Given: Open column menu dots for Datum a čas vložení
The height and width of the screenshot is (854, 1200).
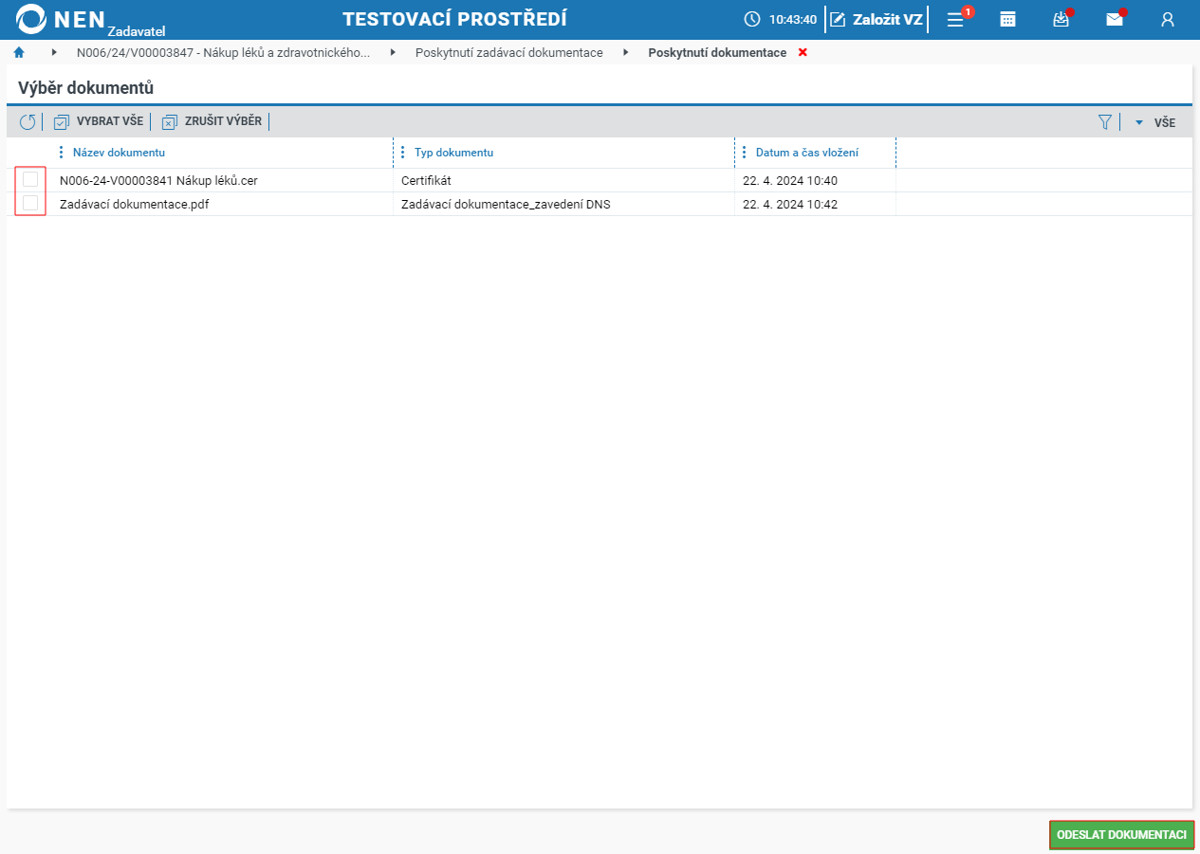Looking at the screenshot, I should click(x=745, y=153).
